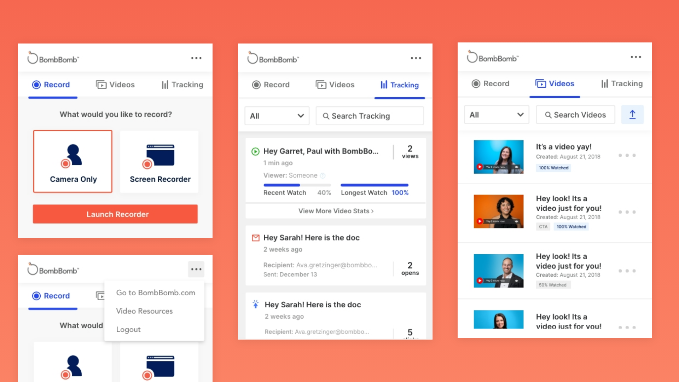Open the orange-background video thumbnail
679x382 pixels.
pyautogui.click(x=499, y=212)
